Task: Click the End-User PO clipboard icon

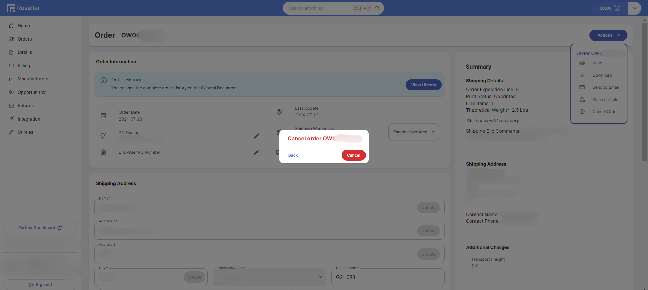Action: click(103, 152)
